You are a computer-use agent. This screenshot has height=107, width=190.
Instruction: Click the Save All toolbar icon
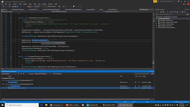pyautogui.click(x=17, y=7)
